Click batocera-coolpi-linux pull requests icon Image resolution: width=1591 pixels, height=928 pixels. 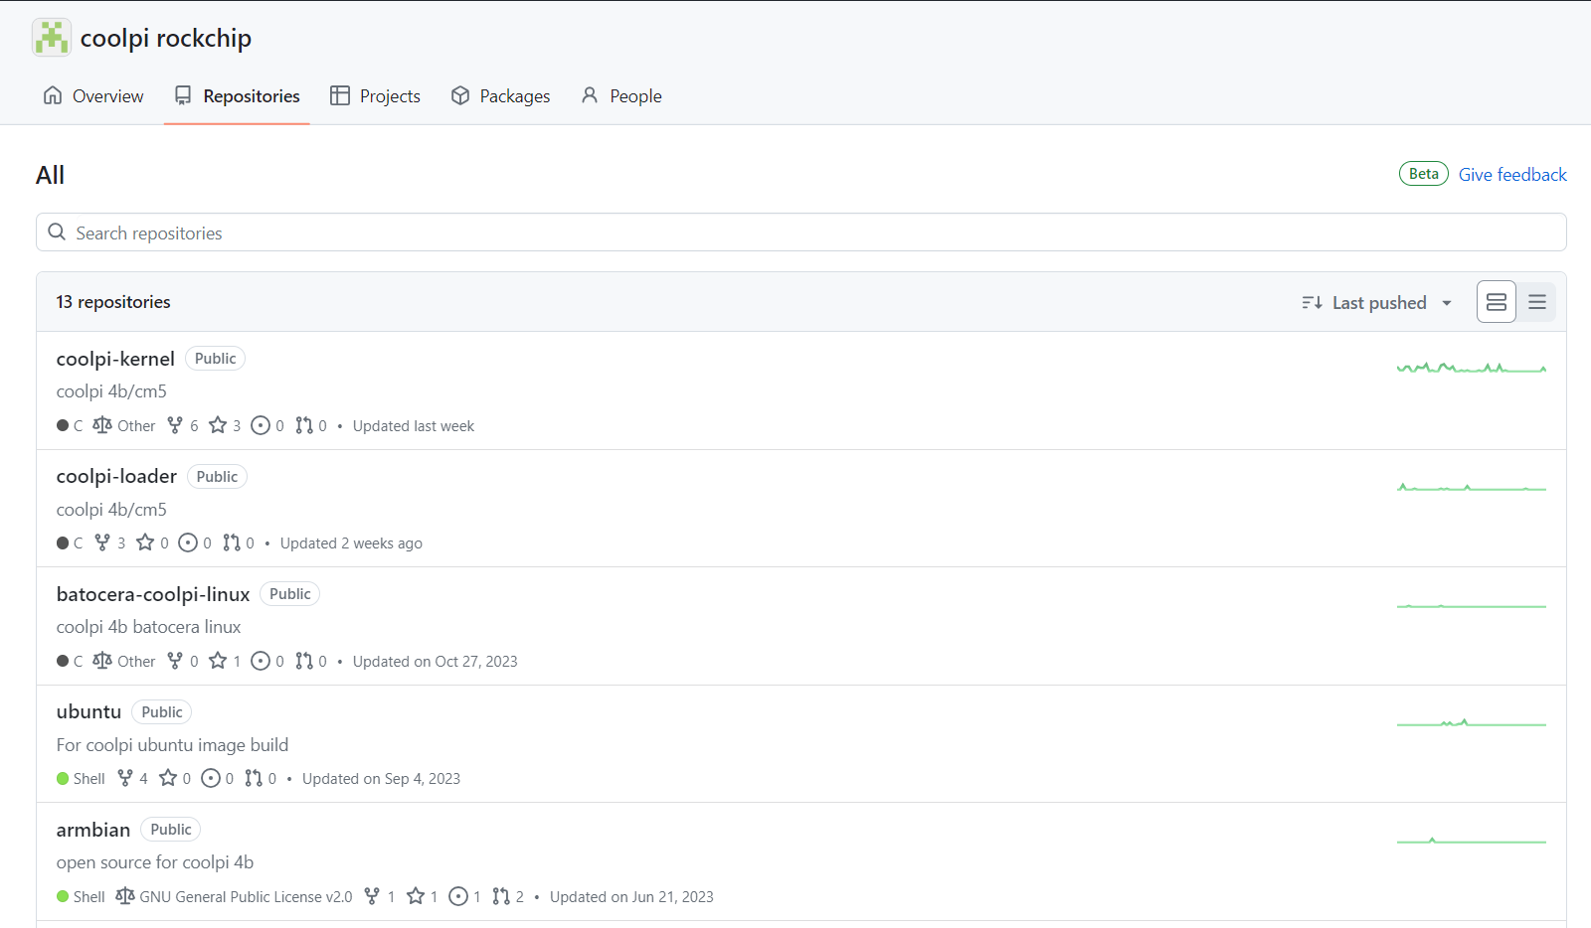click(x=304, y=661)
